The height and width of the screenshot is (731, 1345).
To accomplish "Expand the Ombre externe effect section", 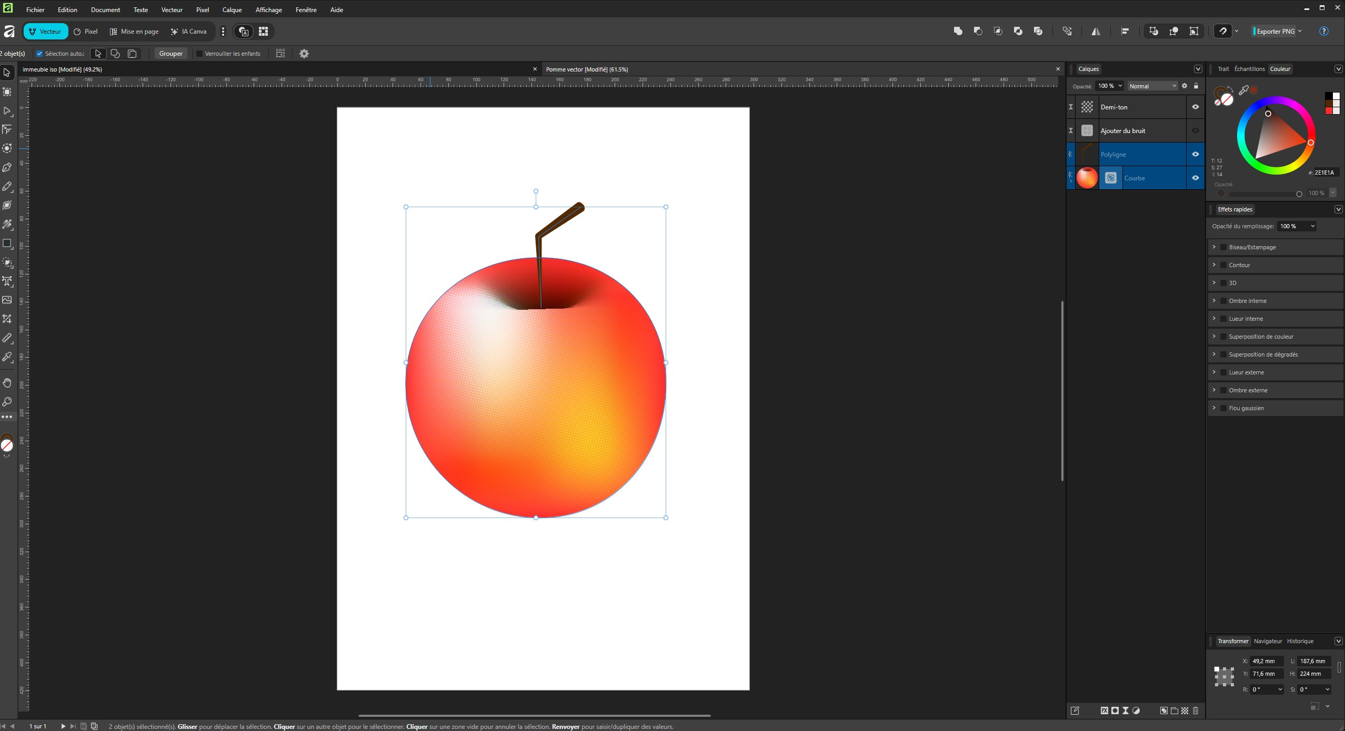I will 1214,390.
